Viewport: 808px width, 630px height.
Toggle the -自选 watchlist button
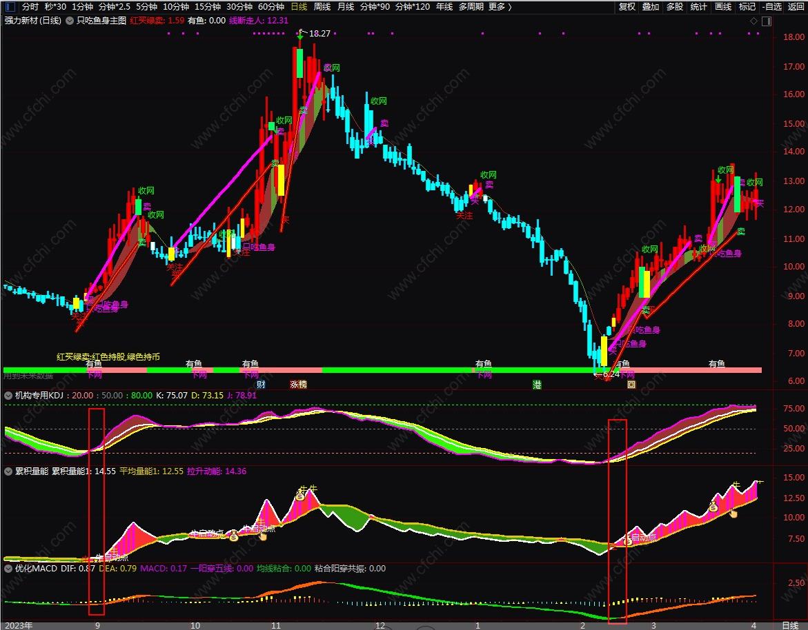click(x=772, y=7)
